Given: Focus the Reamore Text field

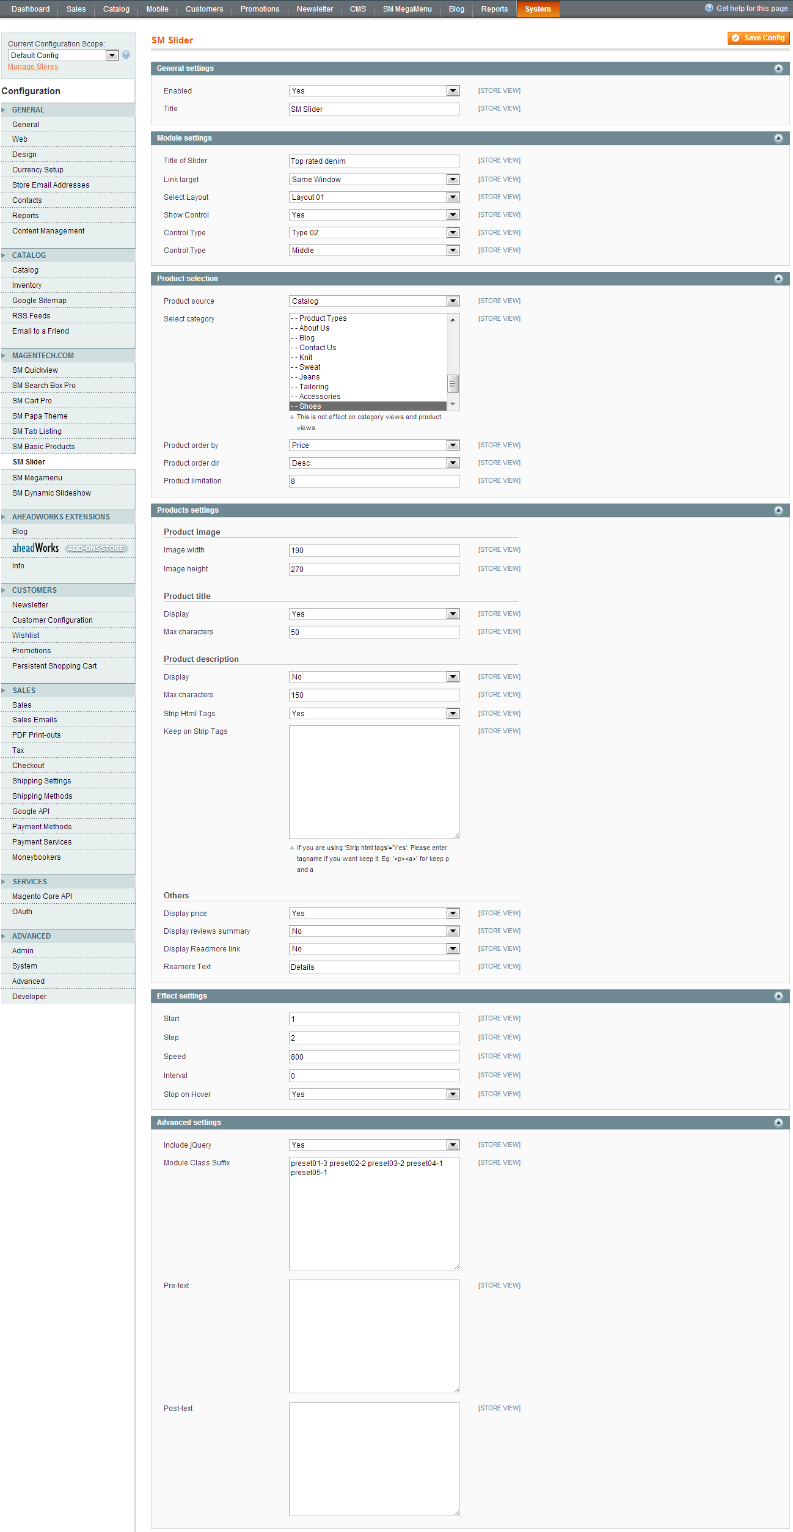Looking at the screenshot, I should click(x=374, y=967).
